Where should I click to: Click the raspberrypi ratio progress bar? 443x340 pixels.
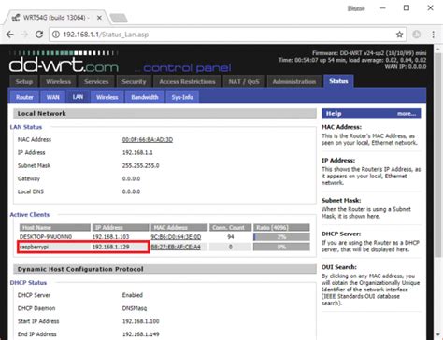(281, 247)
